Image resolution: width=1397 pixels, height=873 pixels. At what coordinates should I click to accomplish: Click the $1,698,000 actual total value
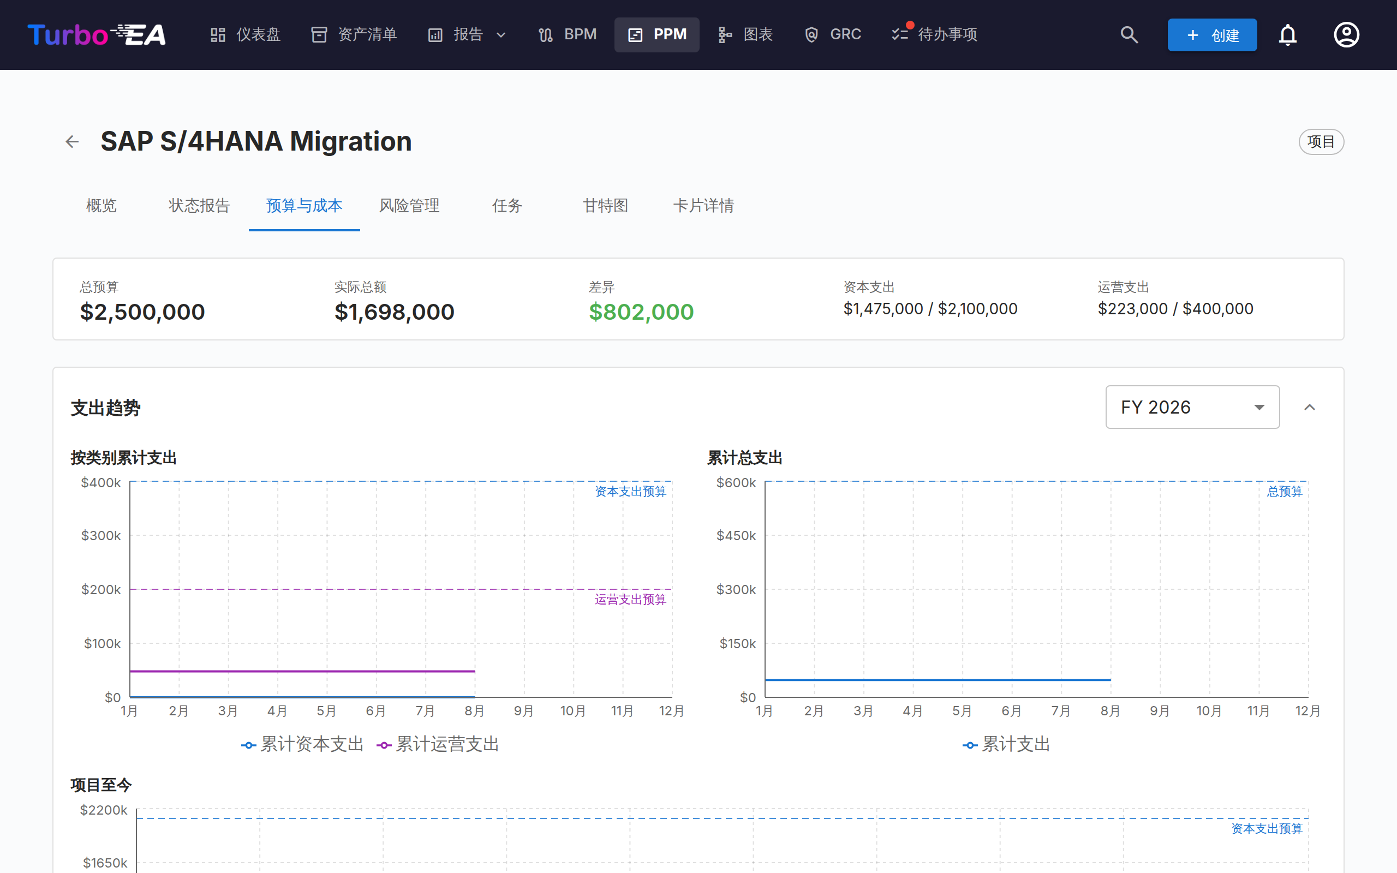click(395, 312)
